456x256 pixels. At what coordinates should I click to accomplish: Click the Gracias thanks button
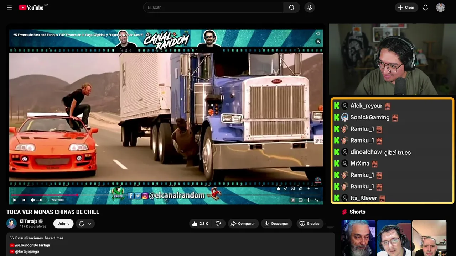point(309,224)
